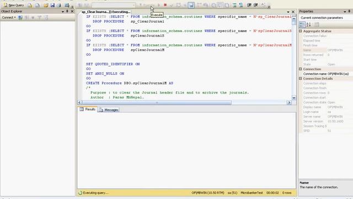
Task: Click the Display Estimated Execution Plan icon
Action: [x=178, y=5]
